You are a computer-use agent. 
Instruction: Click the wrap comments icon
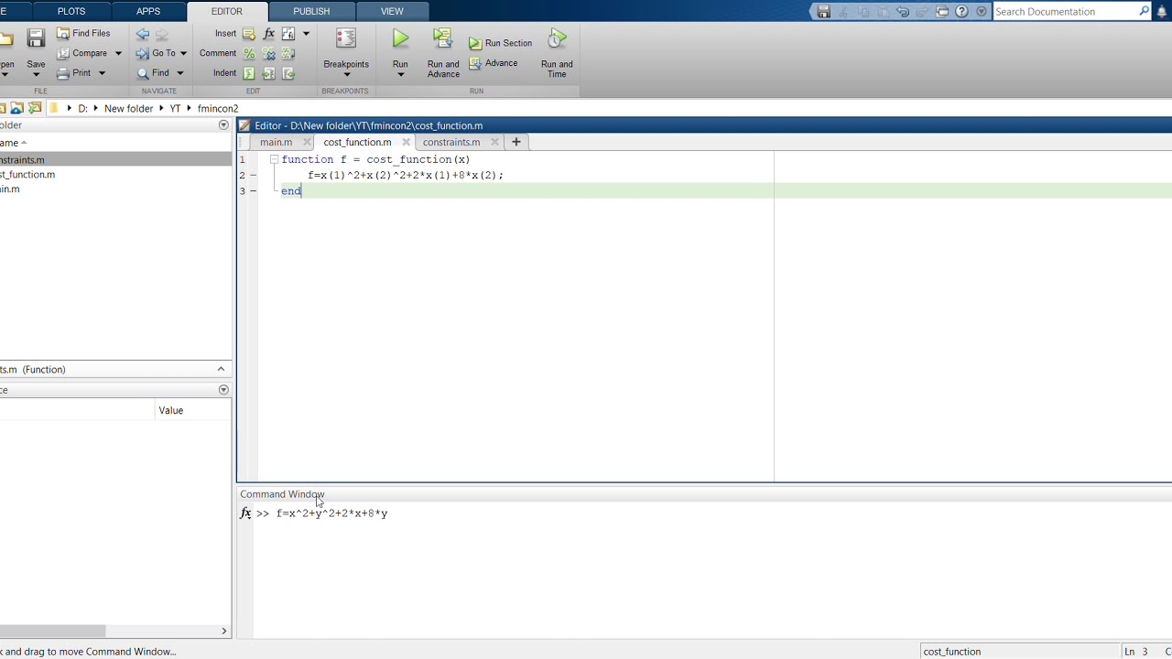288,54
